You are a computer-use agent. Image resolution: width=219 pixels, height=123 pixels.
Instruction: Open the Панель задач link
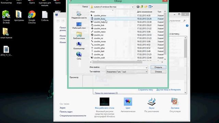coord(66,112)
